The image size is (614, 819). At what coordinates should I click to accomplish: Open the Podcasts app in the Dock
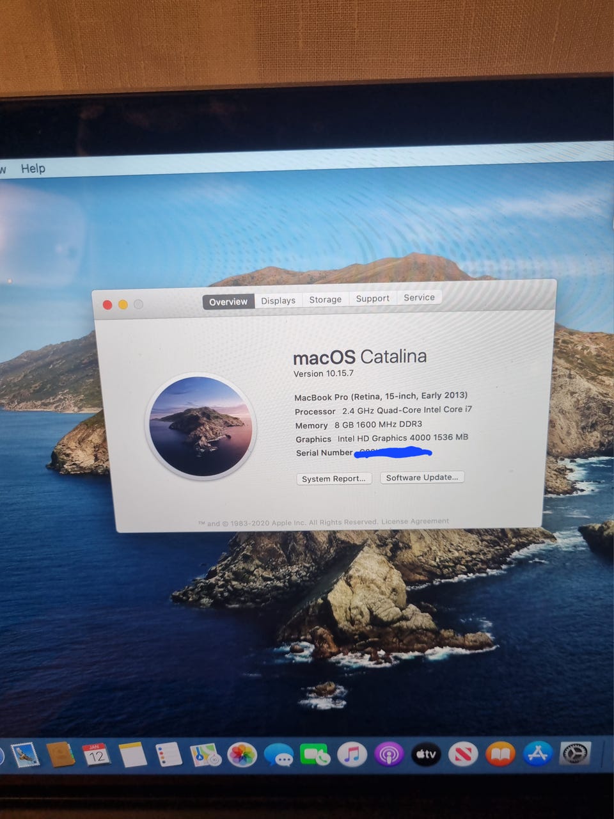pos(388,755)
